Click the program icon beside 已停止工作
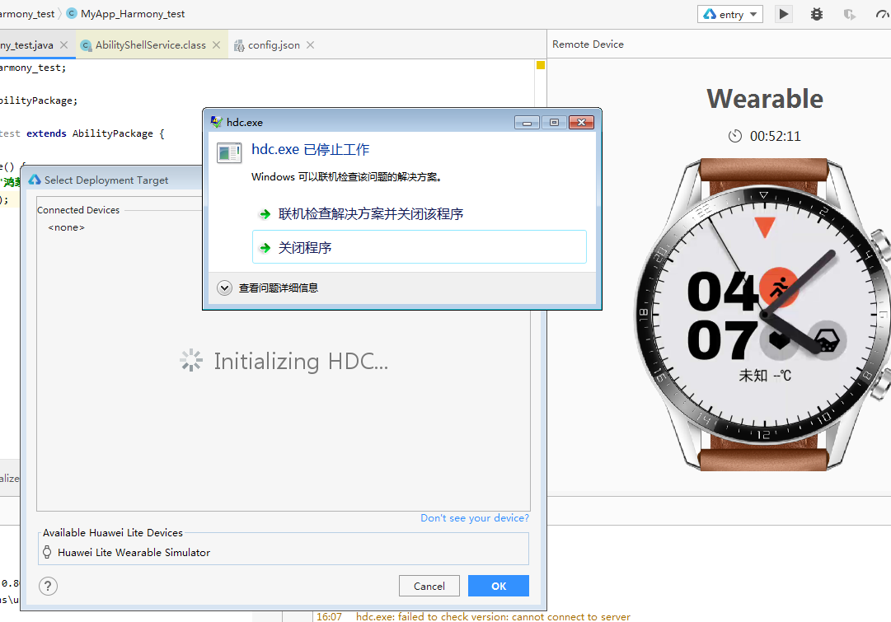Screen dimensions: 891x622 (229, 152)
